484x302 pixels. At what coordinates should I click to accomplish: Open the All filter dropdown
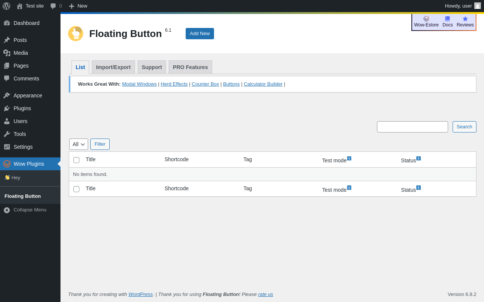pyautogui.click(x=79, y=144)
